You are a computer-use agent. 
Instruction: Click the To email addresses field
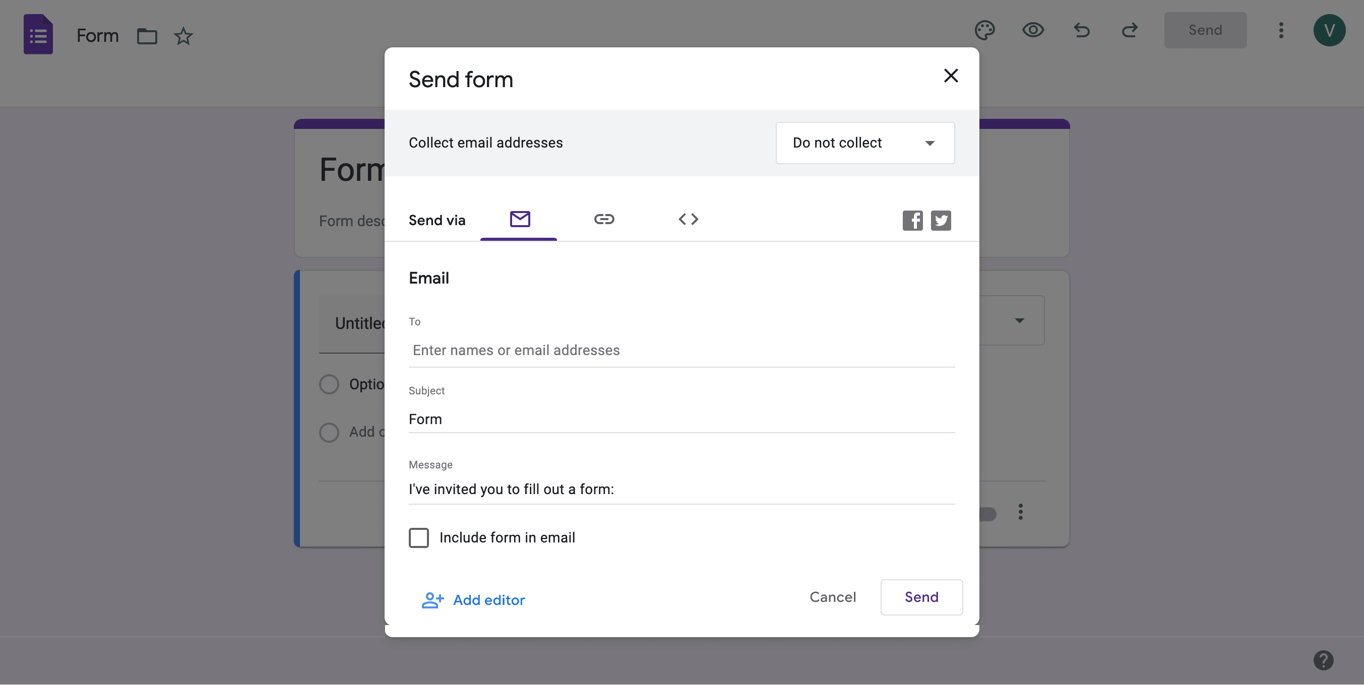[681, 350]
